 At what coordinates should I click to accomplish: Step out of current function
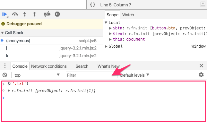point(34,14)
